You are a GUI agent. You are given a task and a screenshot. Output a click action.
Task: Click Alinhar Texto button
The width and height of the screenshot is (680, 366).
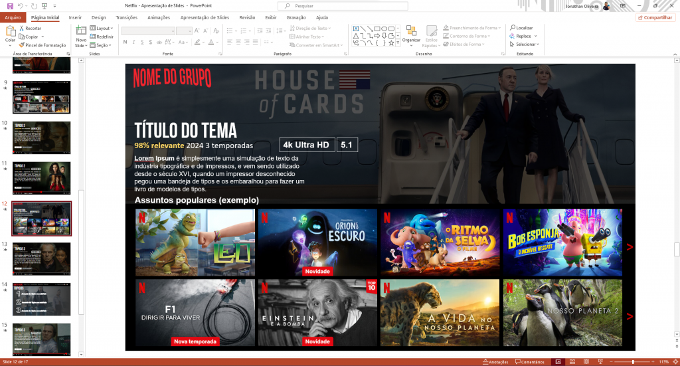307,37
